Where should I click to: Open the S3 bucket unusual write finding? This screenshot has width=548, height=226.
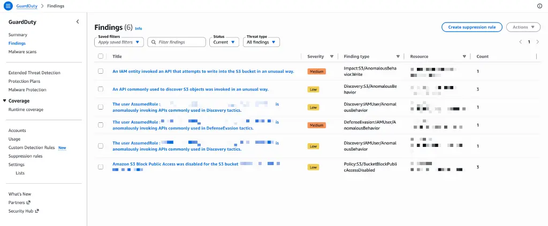click(203, 71)
